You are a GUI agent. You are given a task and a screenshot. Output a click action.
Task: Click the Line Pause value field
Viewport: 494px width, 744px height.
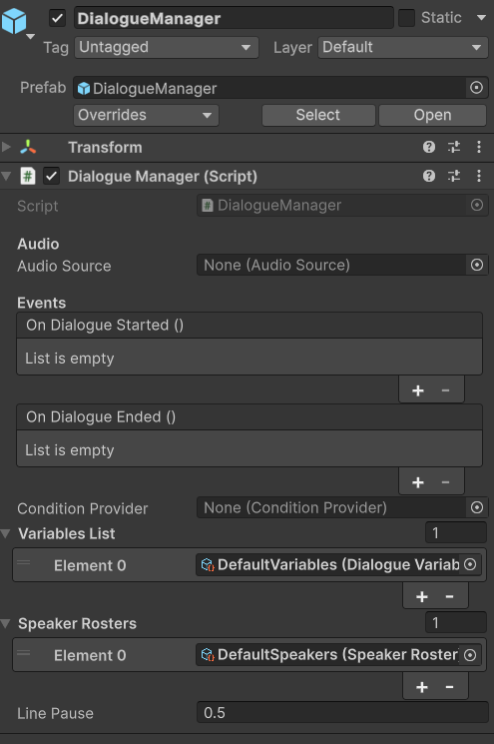(342, 713)
